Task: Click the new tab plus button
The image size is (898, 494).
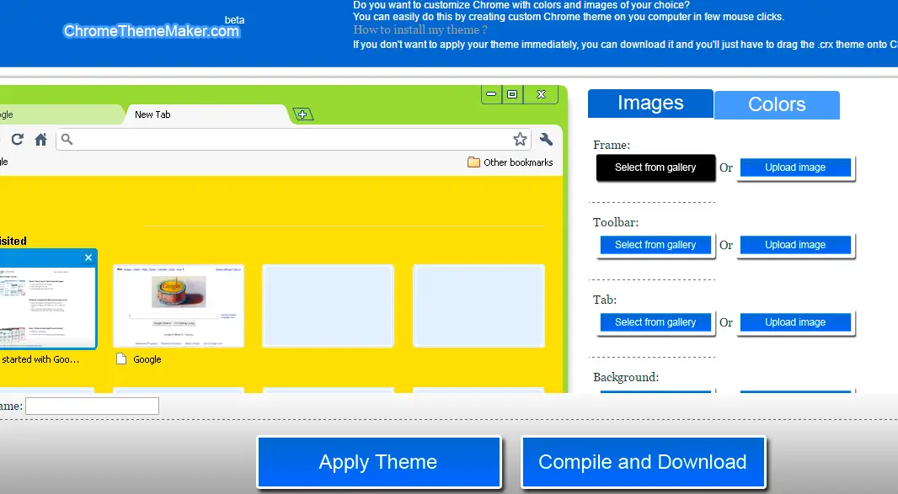Action: 303,114
